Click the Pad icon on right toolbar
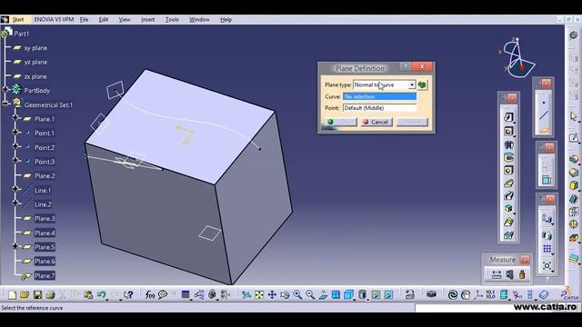The image size is (582, 327). pyautogui.click(x=574, y=160)
